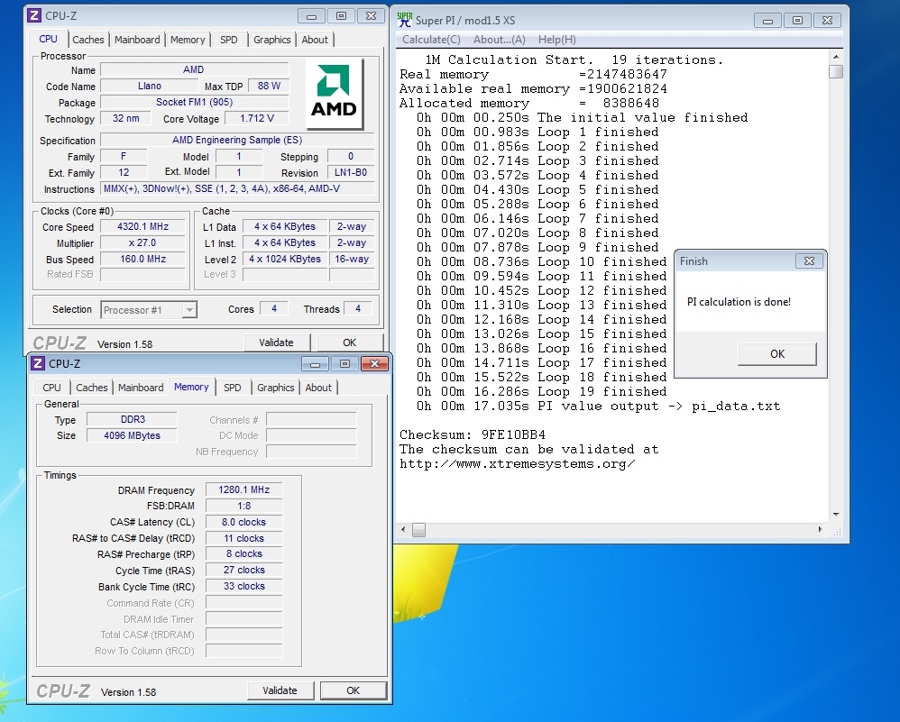The height and width of the screenshot is (722, 900).
Task: Click the Revision value LN1-B0
Action: (351, 172)
